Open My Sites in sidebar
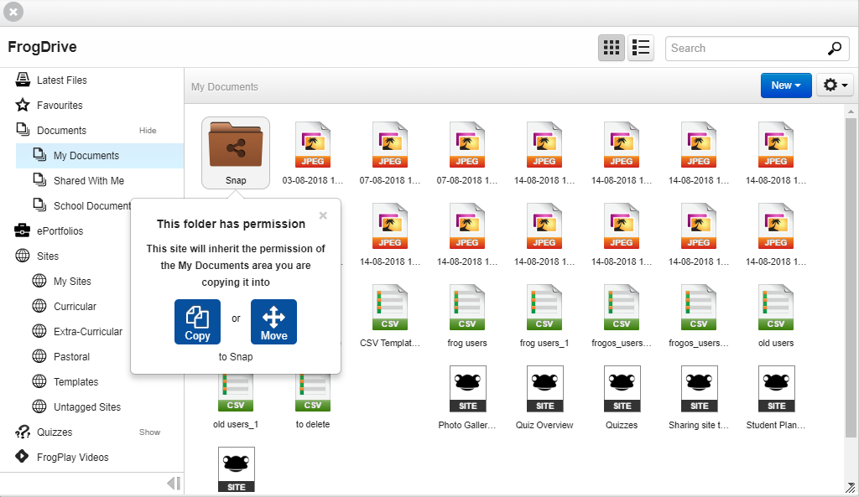 click(x=72, y=282)
